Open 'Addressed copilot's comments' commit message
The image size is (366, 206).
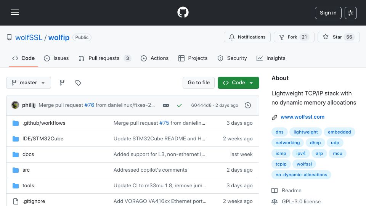tap(150, 170)
